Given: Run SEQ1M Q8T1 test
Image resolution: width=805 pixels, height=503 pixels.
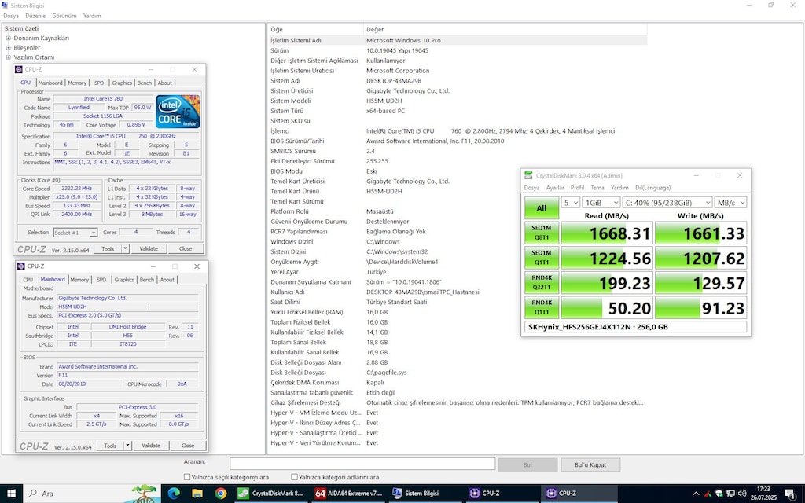Looking at the screenshot, I should point(542,233).
